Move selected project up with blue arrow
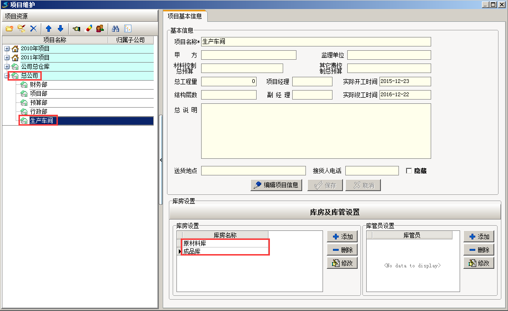Screen dimensions: 508x311 48,28
